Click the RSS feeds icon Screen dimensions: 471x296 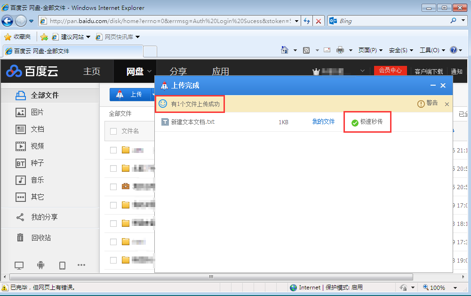[x=306, y=50]
